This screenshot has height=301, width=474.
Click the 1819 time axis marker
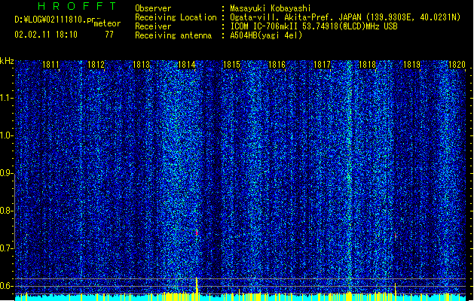(x=412, y=65)
